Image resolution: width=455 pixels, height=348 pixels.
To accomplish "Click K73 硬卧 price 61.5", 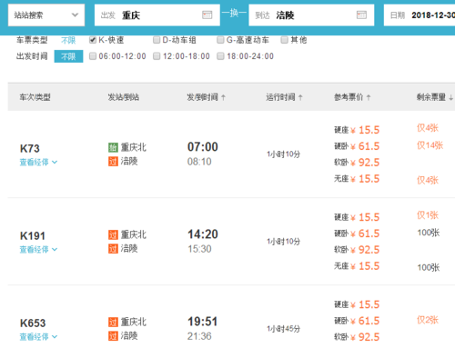I will click(369, 146).
